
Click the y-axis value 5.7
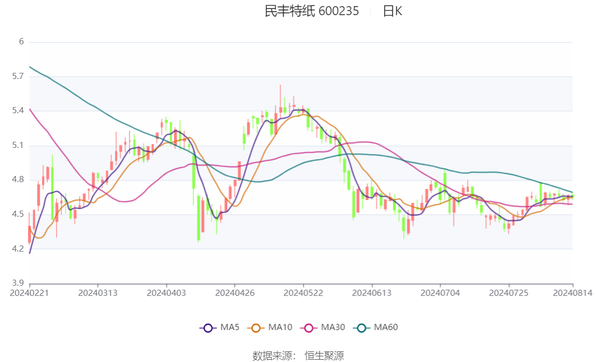pos(18,76)
